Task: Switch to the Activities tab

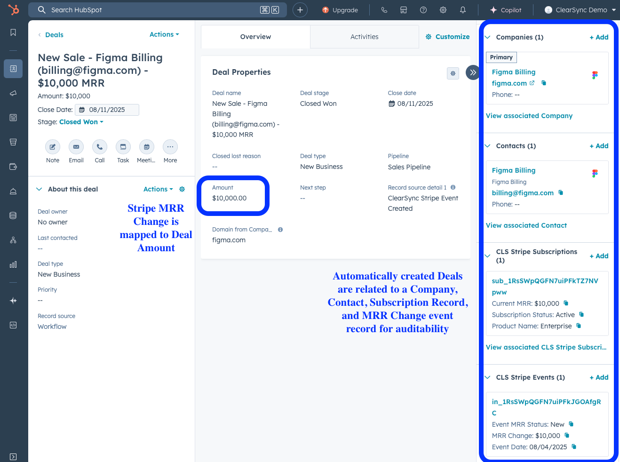Action: point(365,37)
